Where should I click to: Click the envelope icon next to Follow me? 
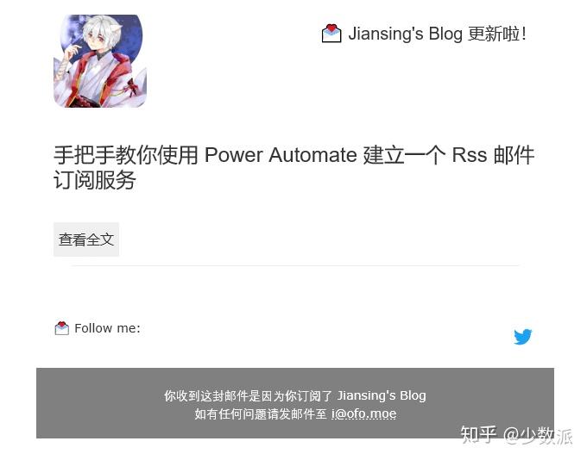[62, 328]
